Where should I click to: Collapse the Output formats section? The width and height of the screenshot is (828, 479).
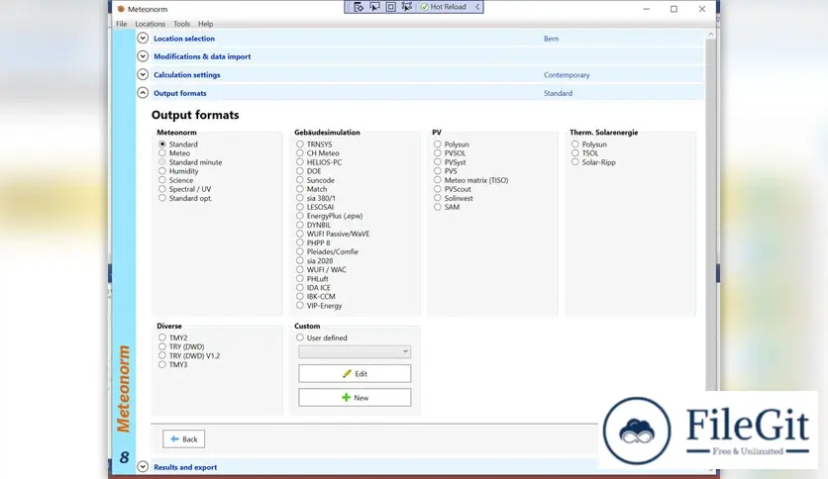(x=143, y=93)
